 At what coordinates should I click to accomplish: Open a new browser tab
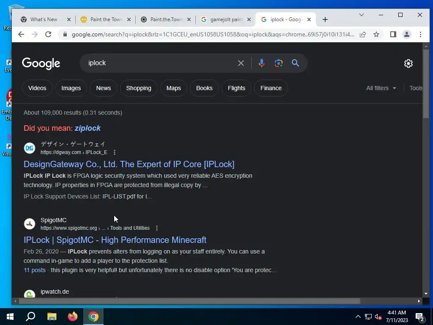(x=325, y=19)
